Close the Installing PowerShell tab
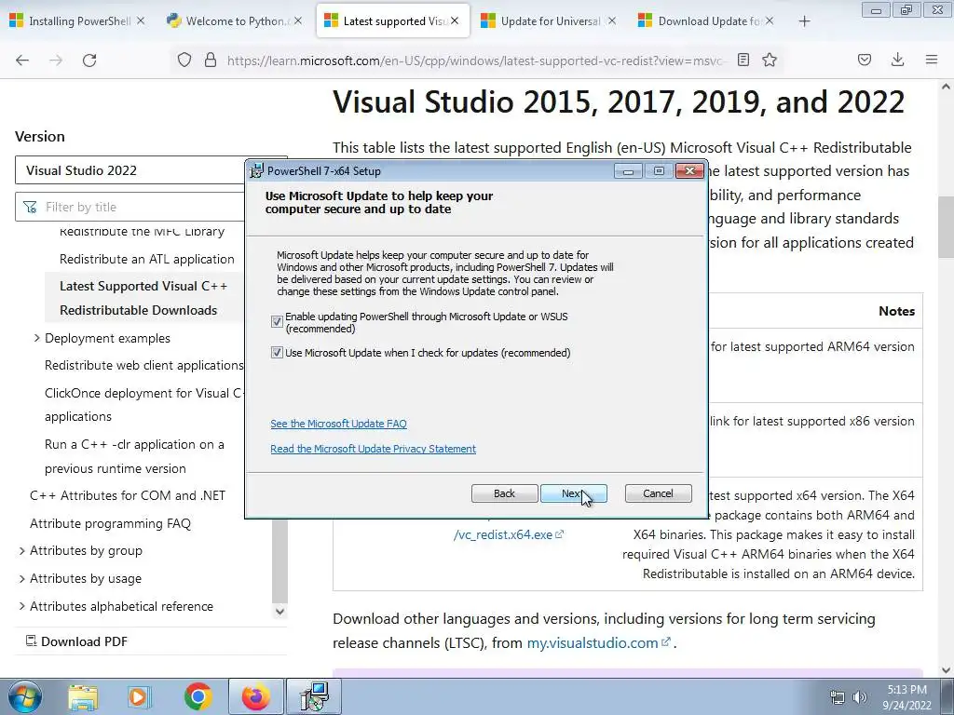The width and height of the screenshot is (954, 715). pyautogui.click(x=141, y=20)
